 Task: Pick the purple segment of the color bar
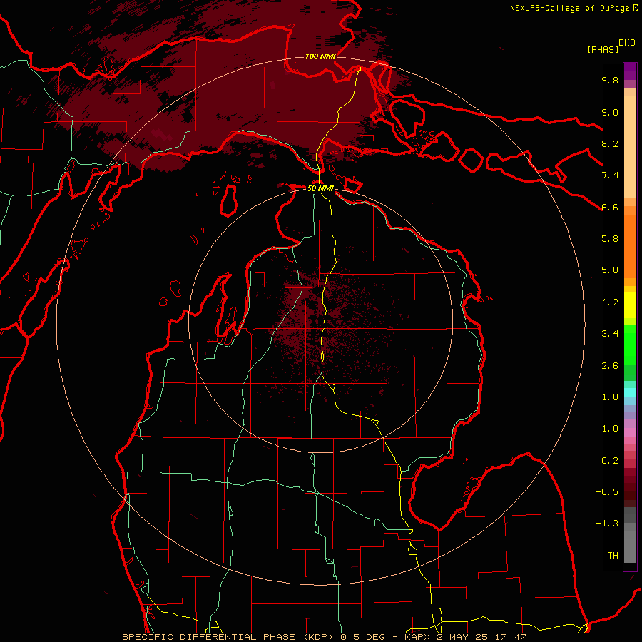(630, 71)
